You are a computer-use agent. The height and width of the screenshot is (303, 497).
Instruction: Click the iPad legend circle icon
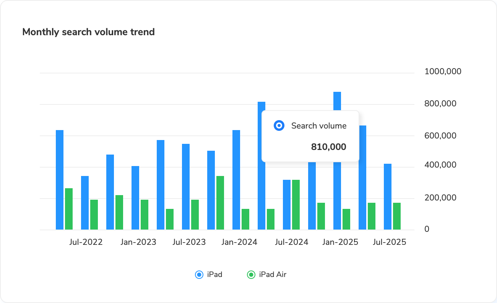[x=199, y=274]
